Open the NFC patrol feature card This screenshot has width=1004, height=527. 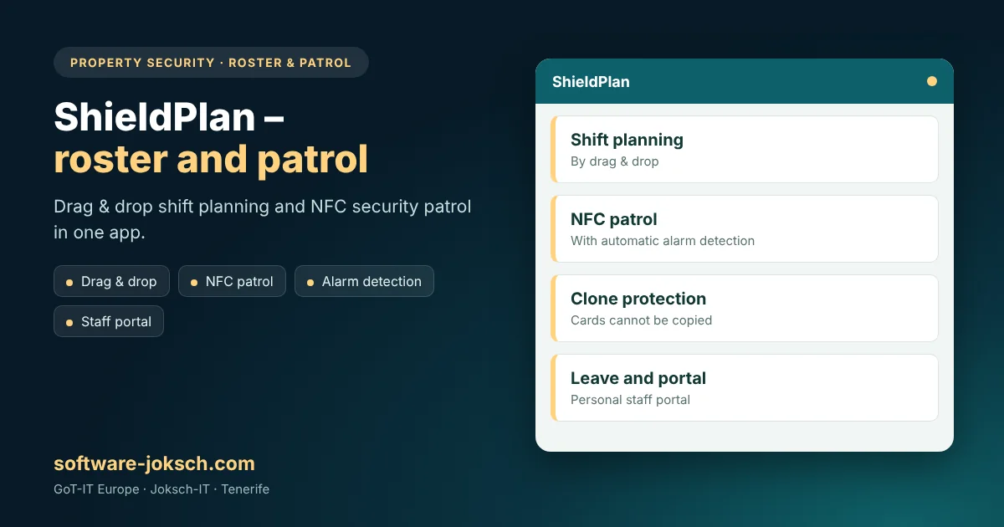(745, 228)
